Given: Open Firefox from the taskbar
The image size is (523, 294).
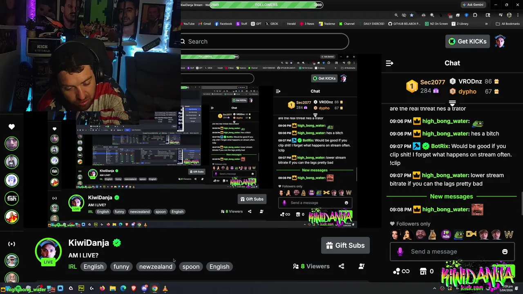Looking at the screenshot, I should coord(102,288).
